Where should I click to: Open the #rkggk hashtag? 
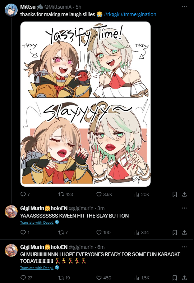[112, 14]
